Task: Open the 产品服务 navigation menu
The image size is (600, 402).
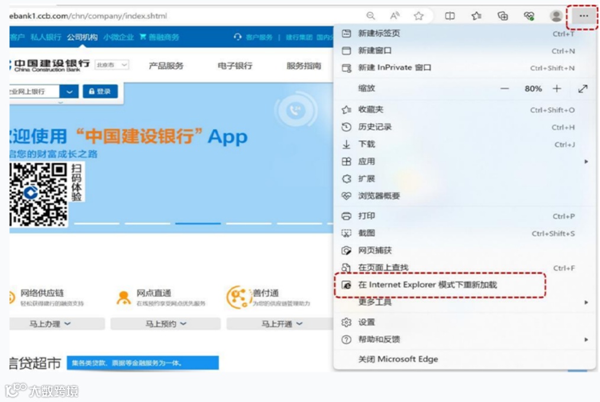Action: coord(166,66)
